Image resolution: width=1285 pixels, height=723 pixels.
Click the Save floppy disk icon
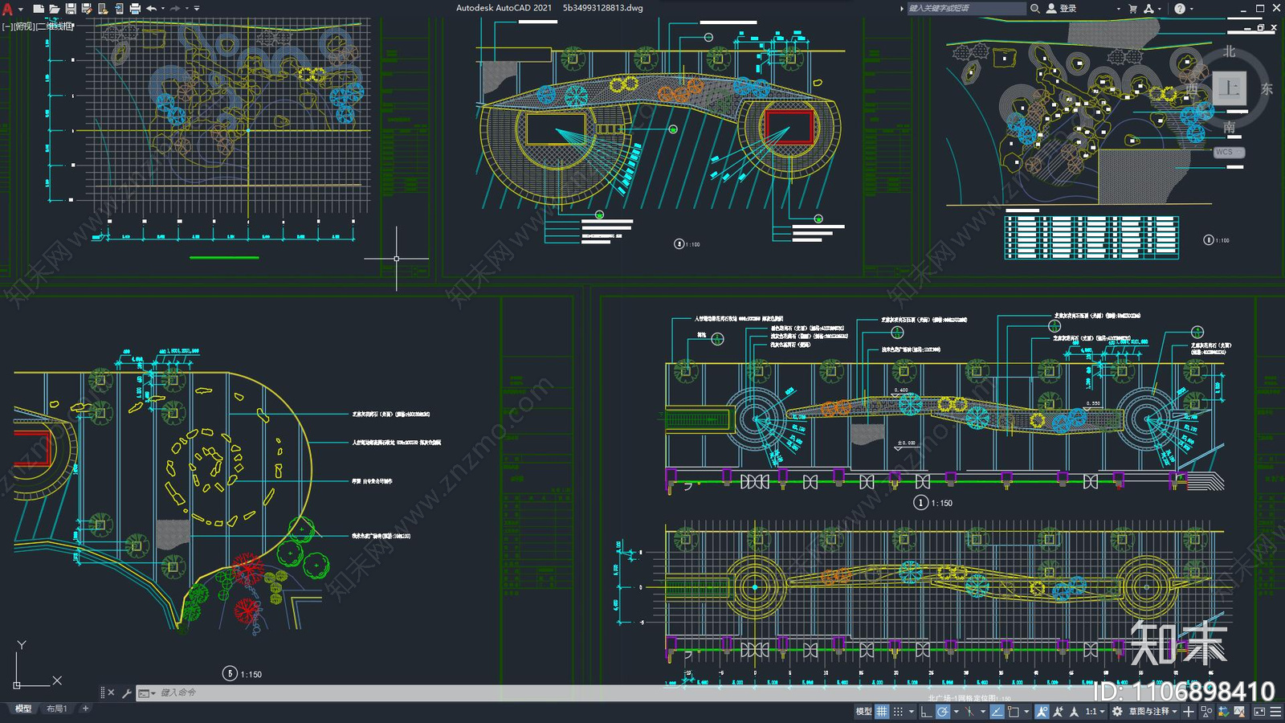71,8
